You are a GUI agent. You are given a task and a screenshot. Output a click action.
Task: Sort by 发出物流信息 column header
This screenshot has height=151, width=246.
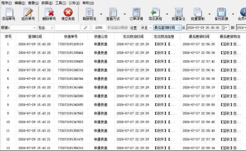pyautogui.click(x=164, y=37)
